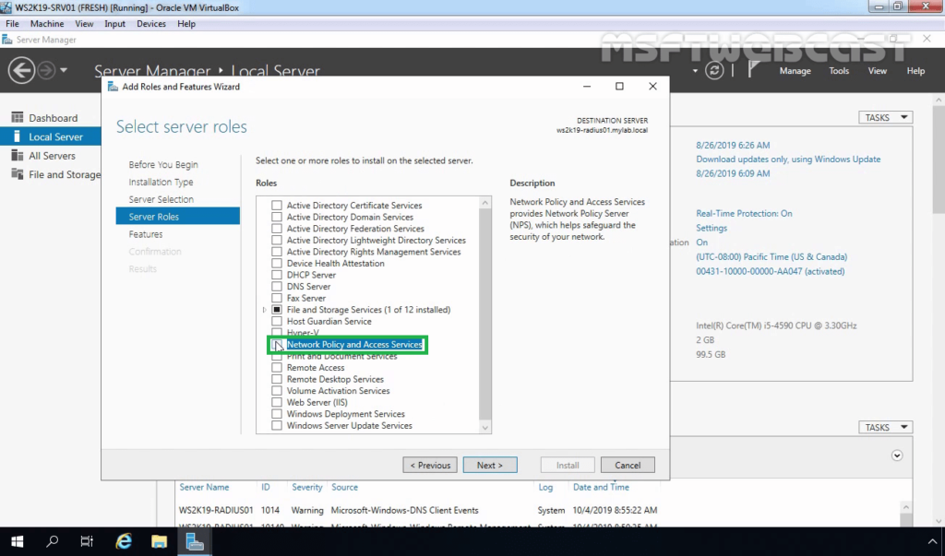Screen dimensions: 945x556
Task: Open the notifications flag icon
Action: coord(753,70)
